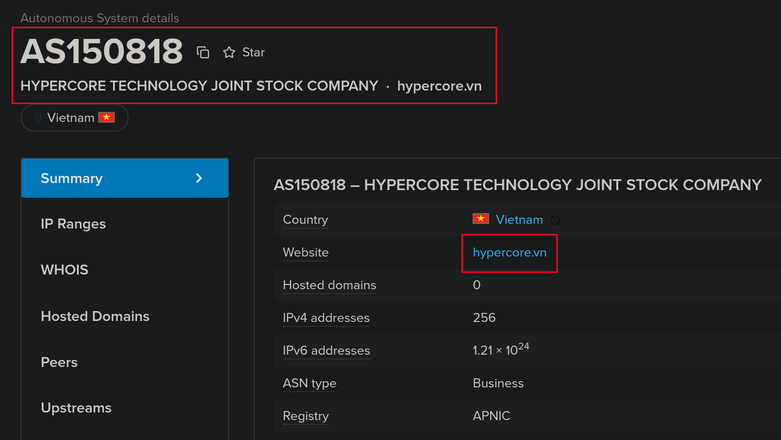This screenshot has width=781, height=440.
Task: Click the location pin icon beside Vietnam
Action: (x=38, y=118)
